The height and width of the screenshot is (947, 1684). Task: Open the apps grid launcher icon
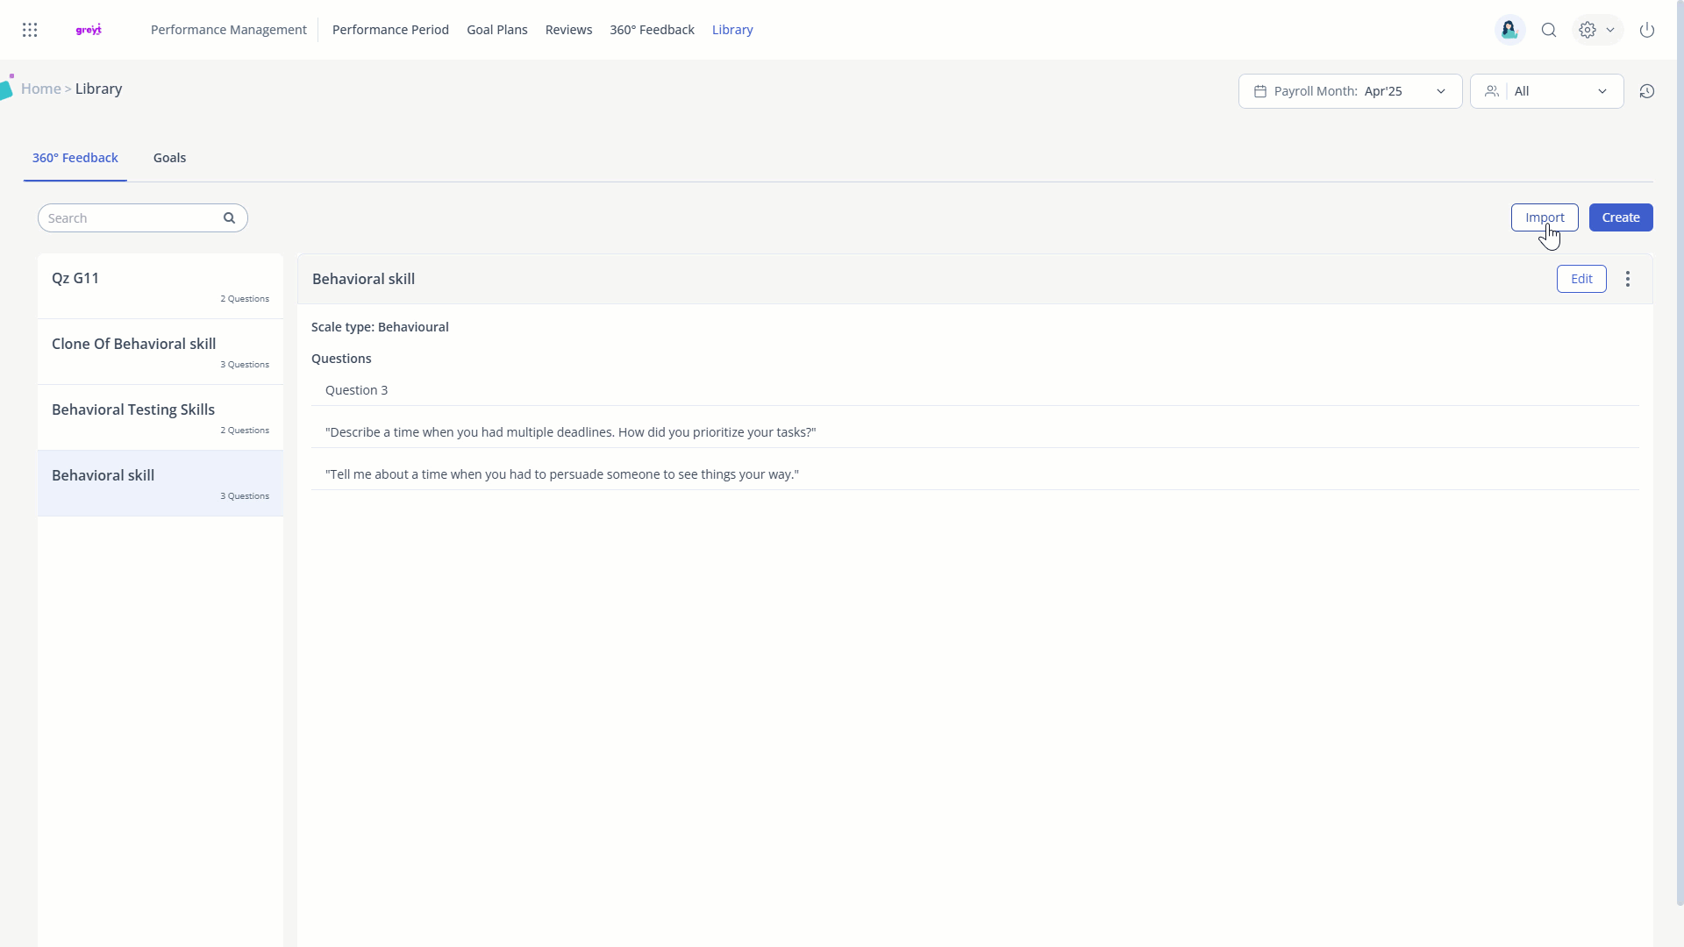[x=30, y=30]
